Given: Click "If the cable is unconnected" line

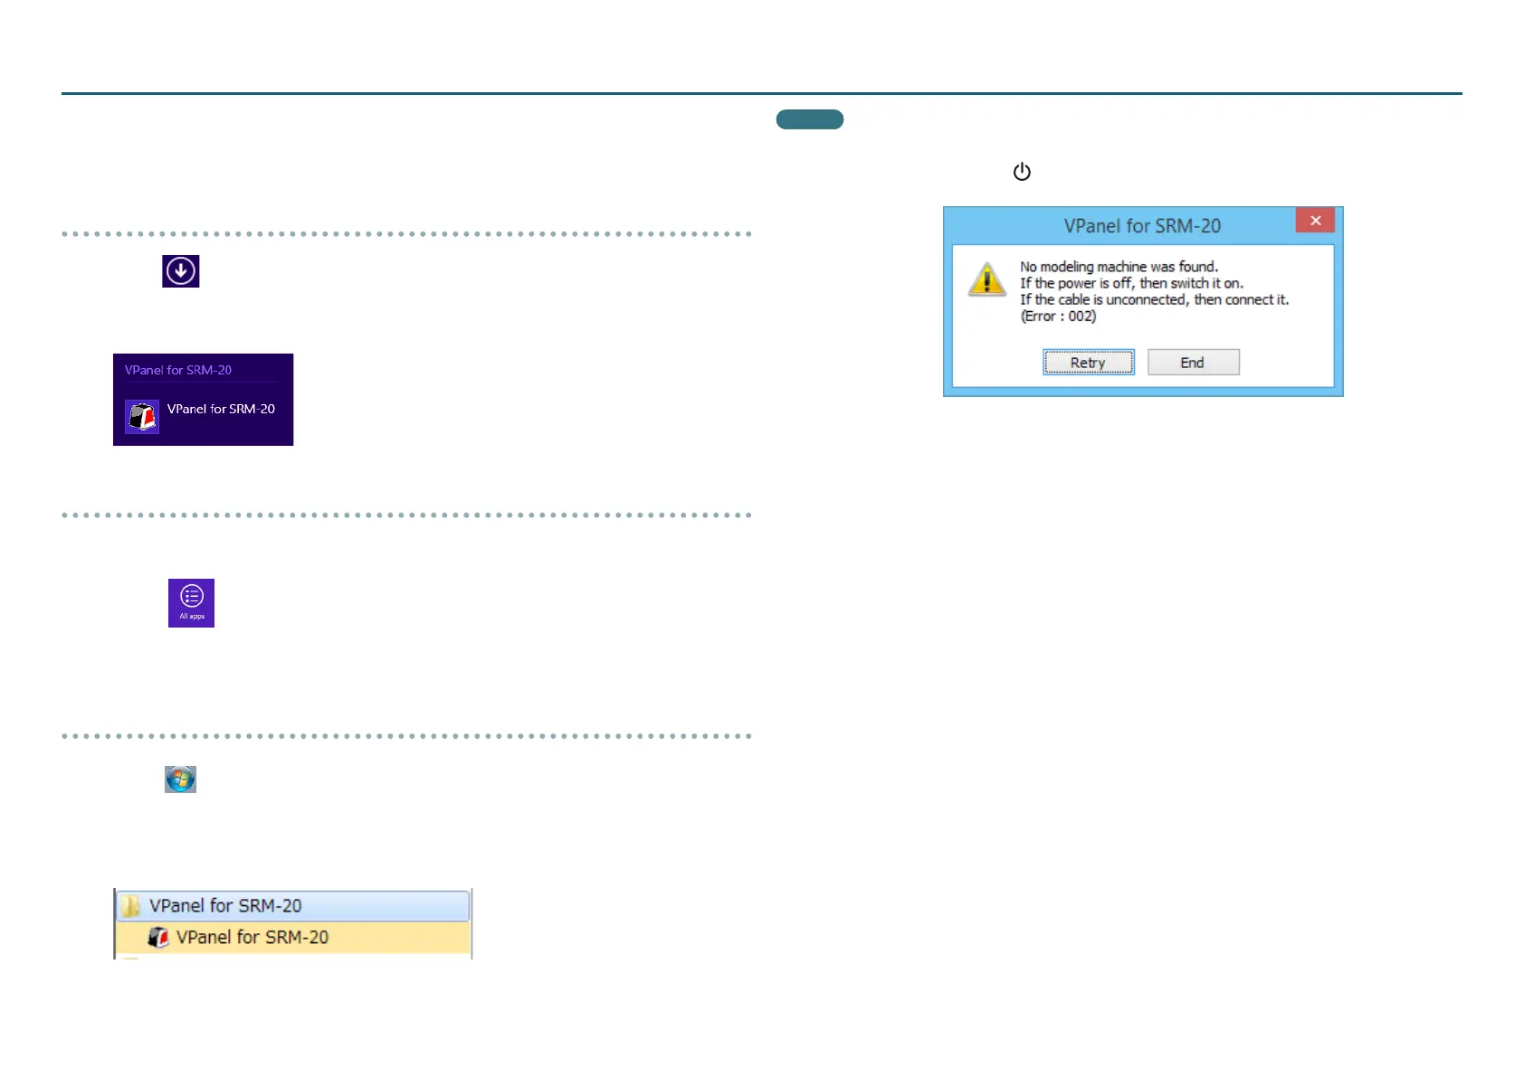Looking at the screenshot, I should [1154, 299].
